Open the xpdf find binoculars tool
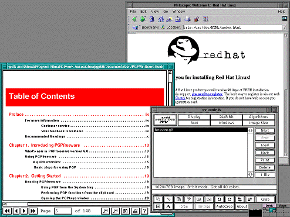The image size is (290, 217). pos(125,211)
